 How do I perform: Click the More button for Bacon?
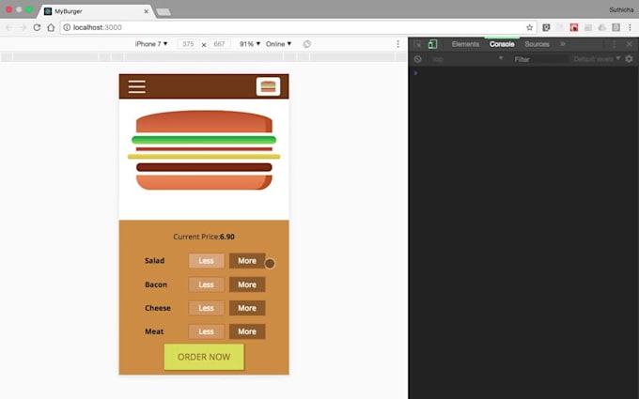(247, 284)
